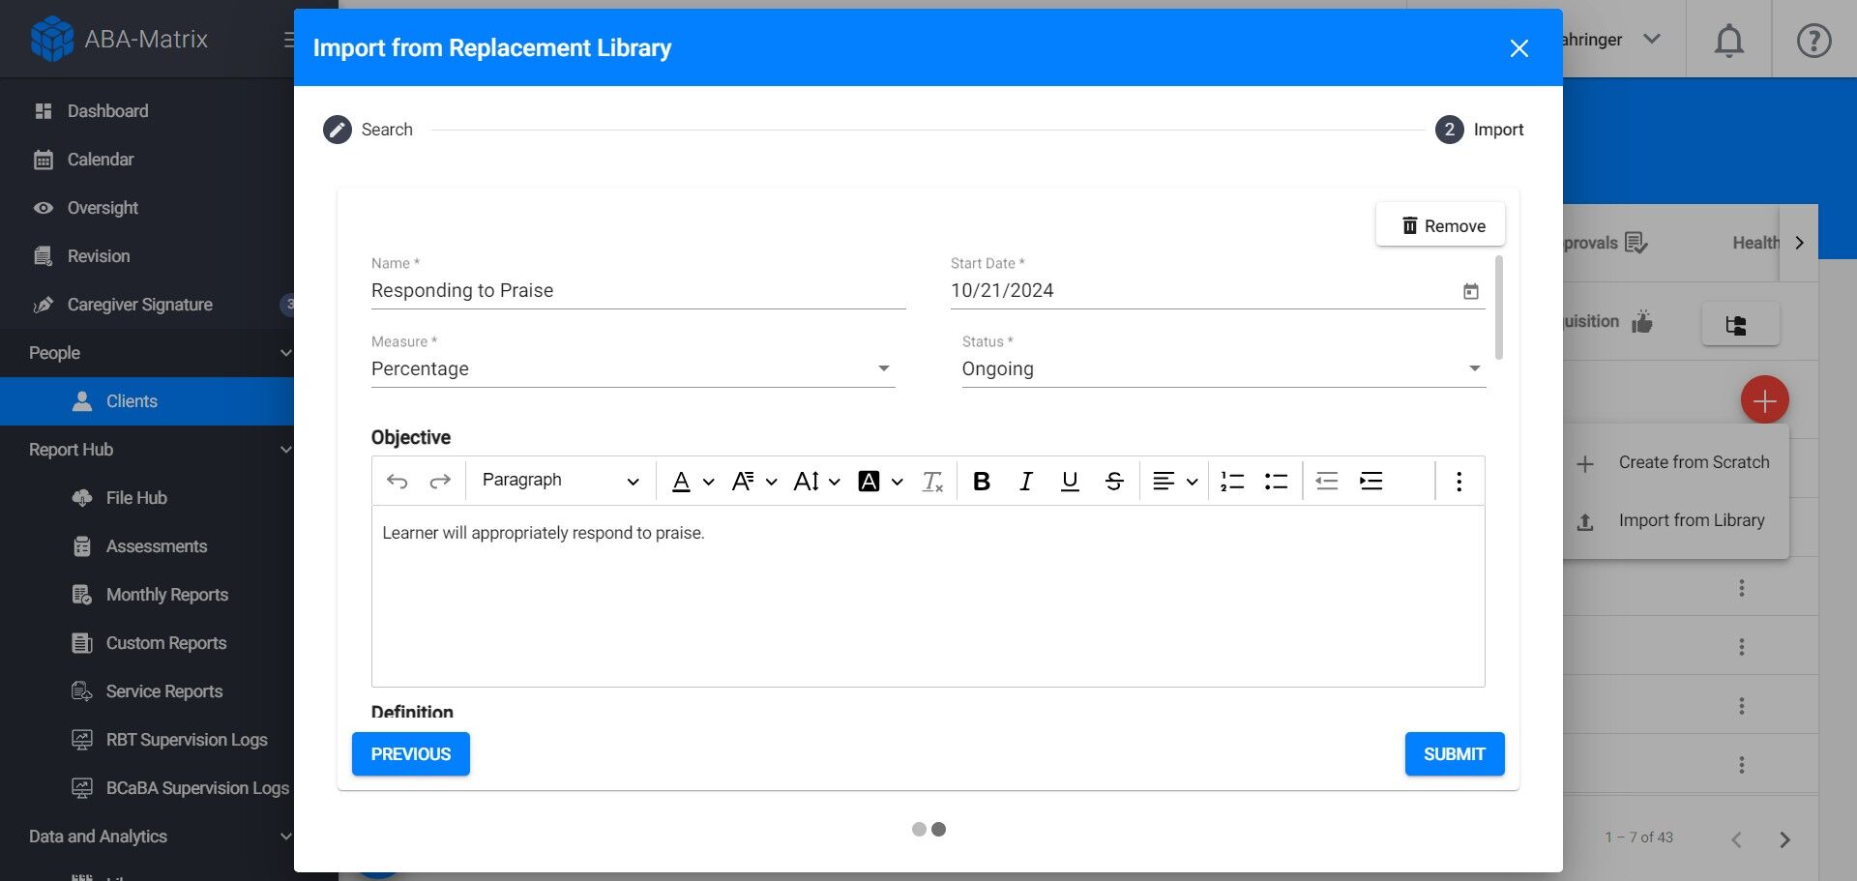
Task: Collapse the Report Hub section
Action: tap(147, 450)
